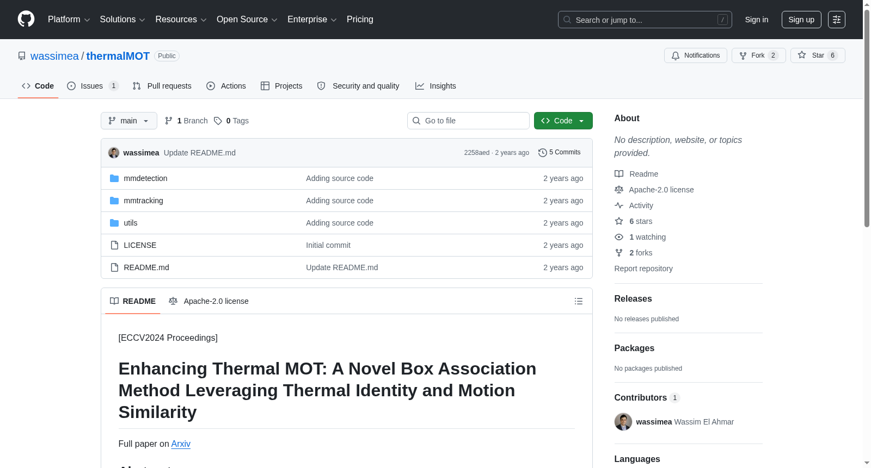
Task: Expand the Resources menu
Action: click(x=181, y=20)
